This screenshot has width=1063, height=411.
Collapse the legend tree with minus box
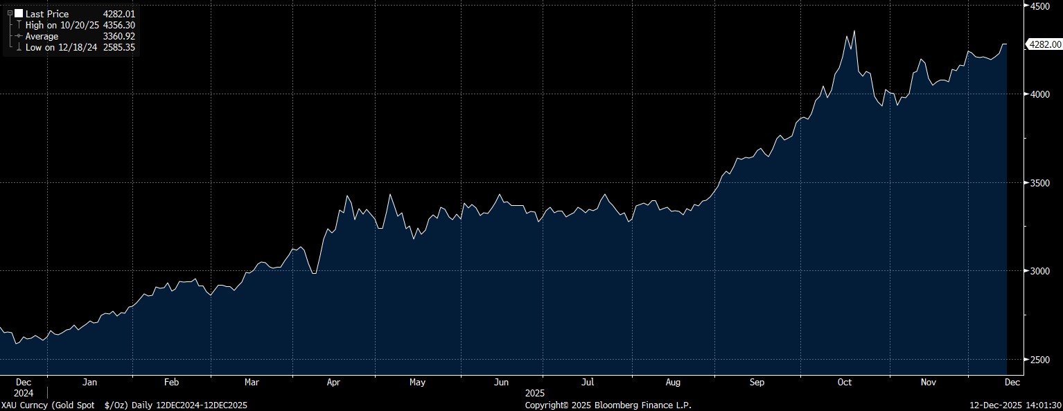coord(10,13)
